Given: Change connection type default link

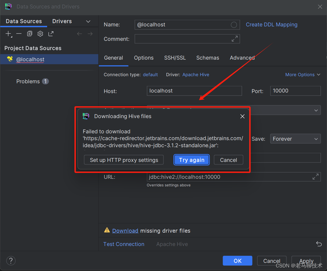Looking at the screenshot, I should (x=150, y=75).
